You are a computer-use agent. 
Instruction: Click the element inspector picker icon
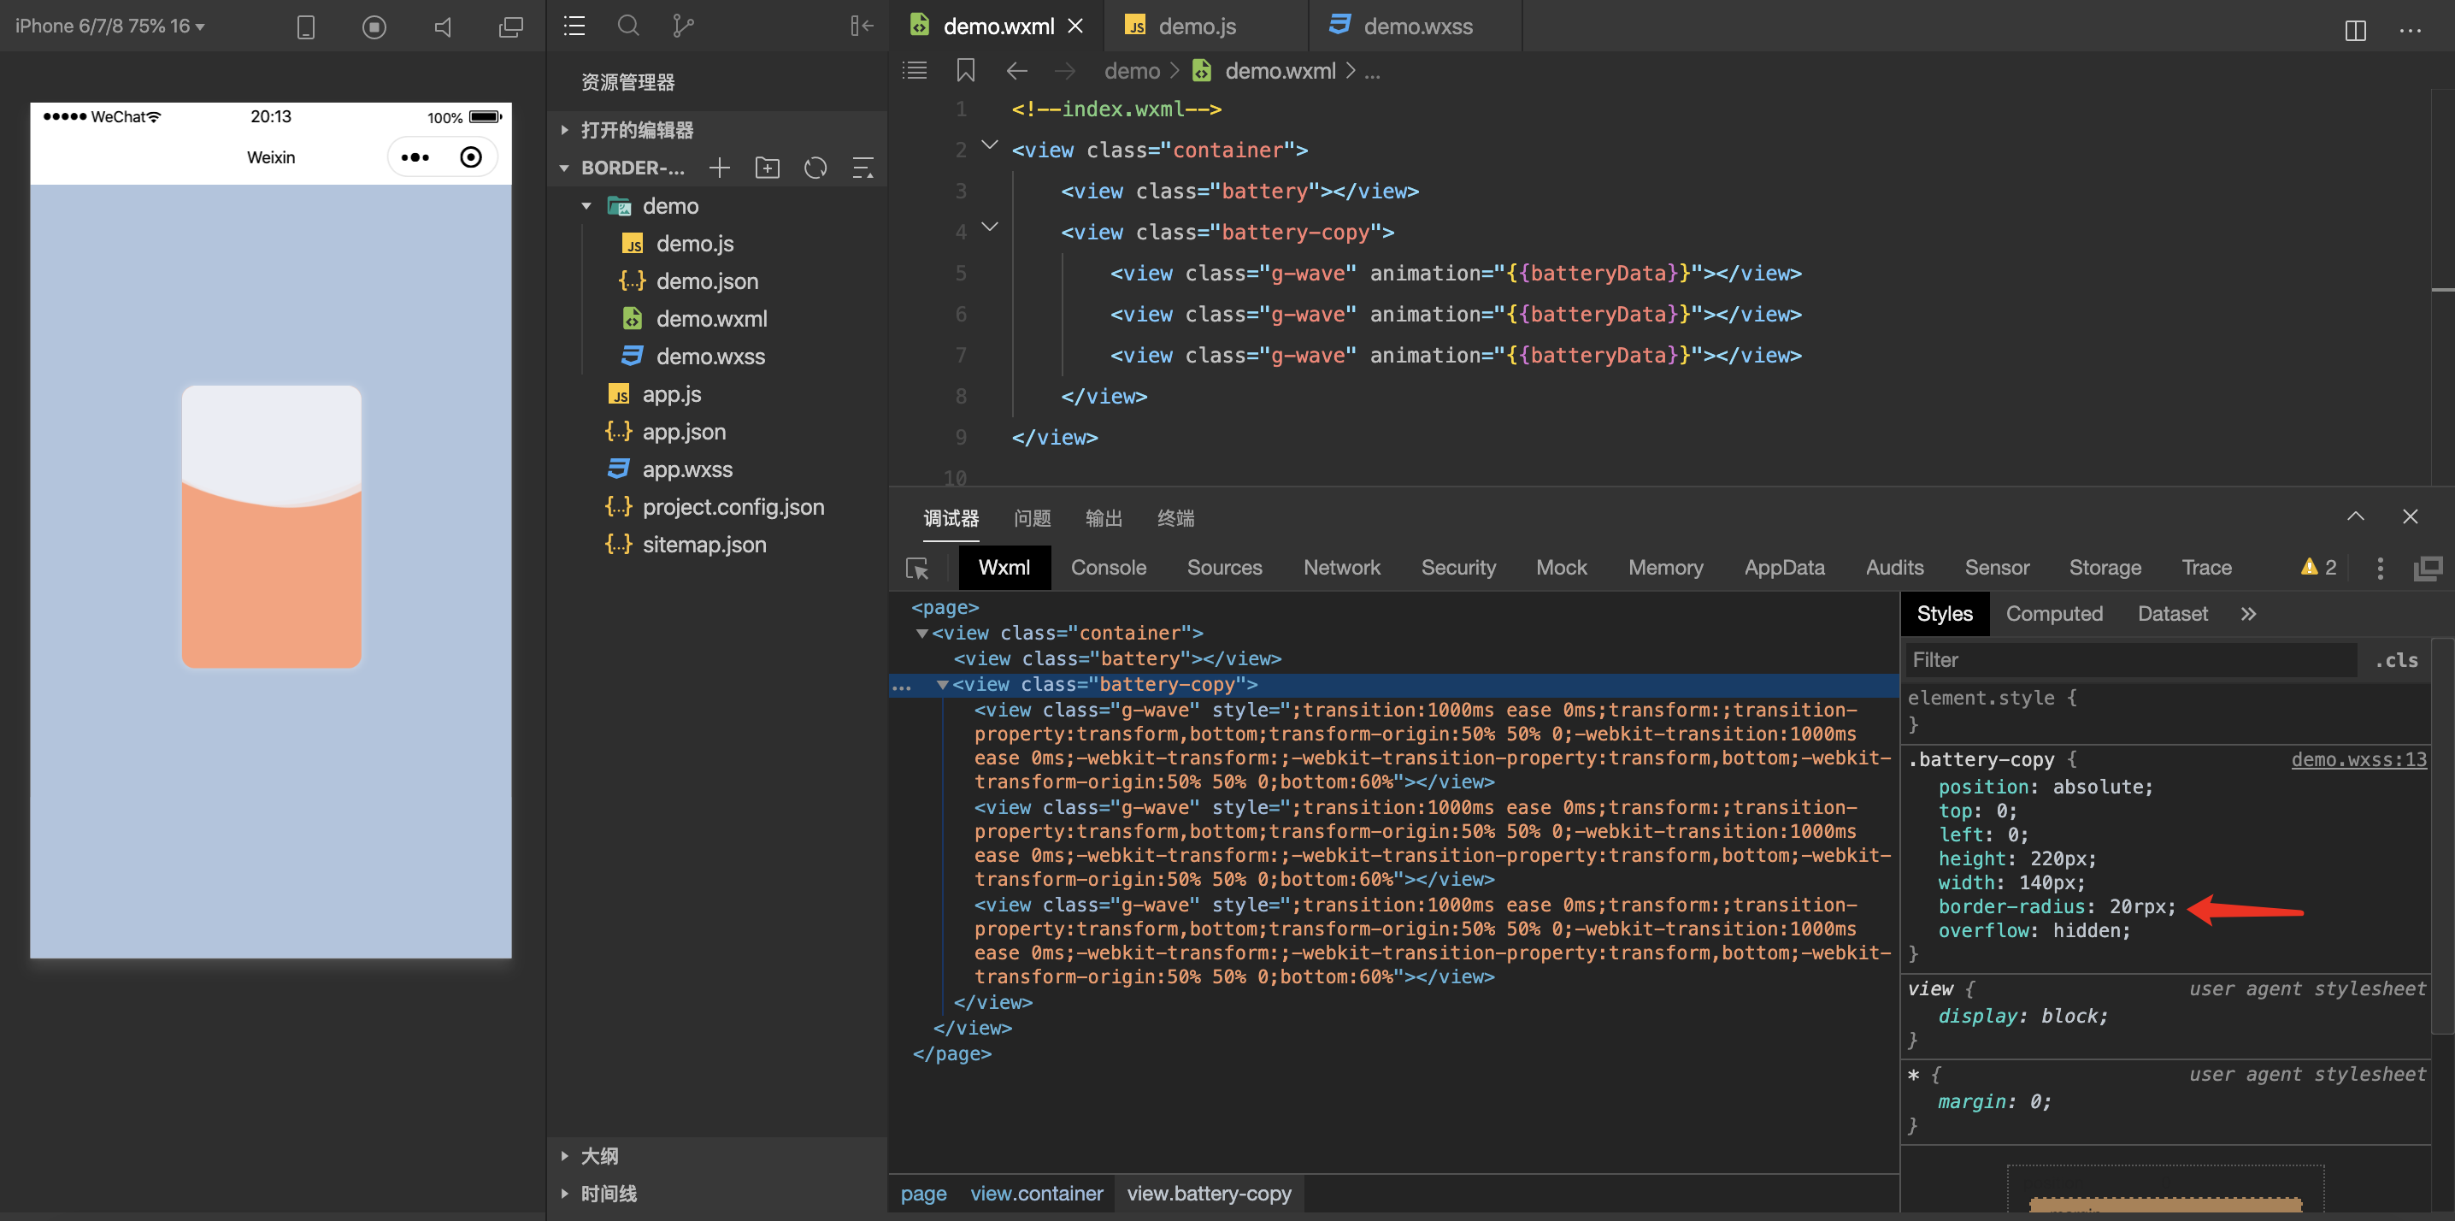(917, 568)
